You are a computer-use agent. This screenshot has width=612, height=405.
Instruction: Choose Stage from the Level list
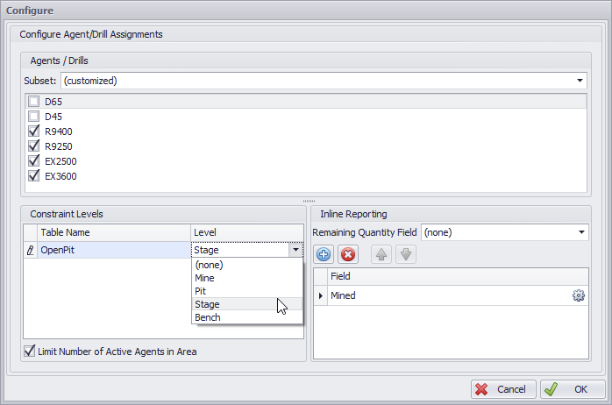tap(247, 304)
